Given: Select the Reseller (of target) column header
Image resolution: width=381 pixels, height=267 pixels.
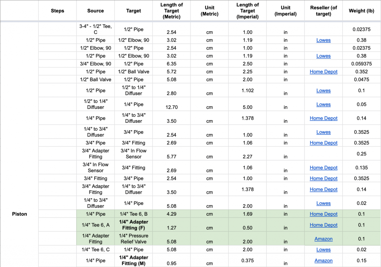Looking at the screenshot, I should coord(323,11).
